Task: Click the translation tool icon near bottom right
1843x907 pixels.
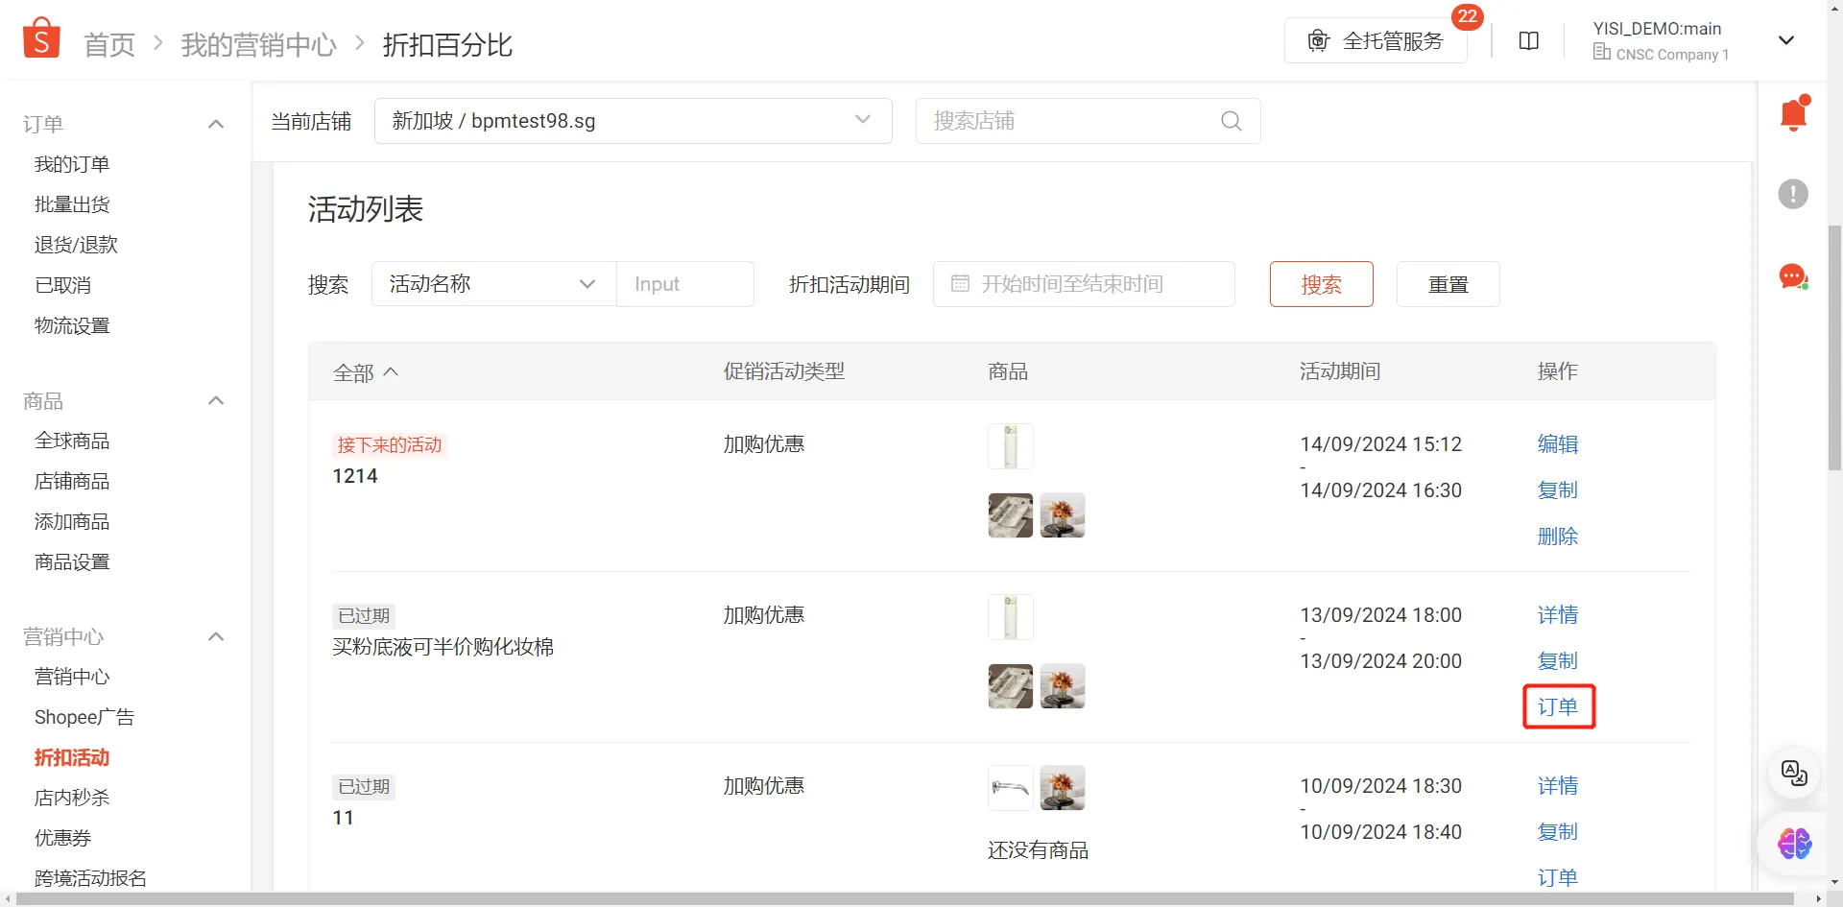Action: 1793,773
